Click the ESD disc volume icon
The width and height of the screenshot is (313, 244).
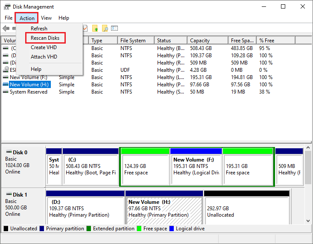pyautogui.click(x=6, y=70)
